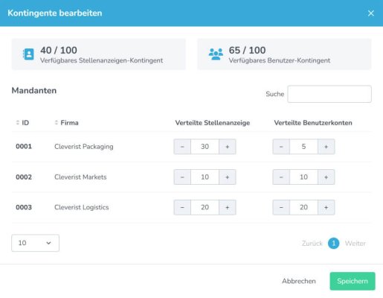
Task: Select ID cell 0001
Action: [x=24, y=147]
